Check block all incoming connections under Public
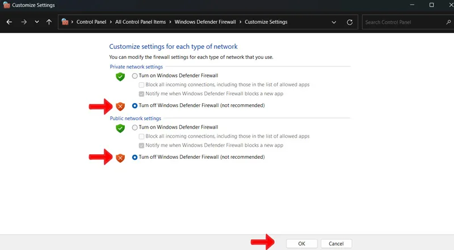This screenshot has height=250, width=454. pos(141,136)
